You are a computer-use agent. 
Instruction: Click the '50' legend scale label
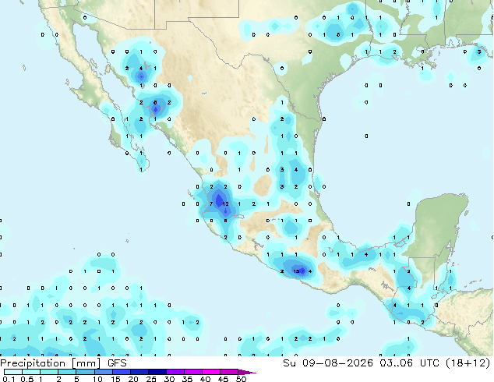tap(241, 379)
